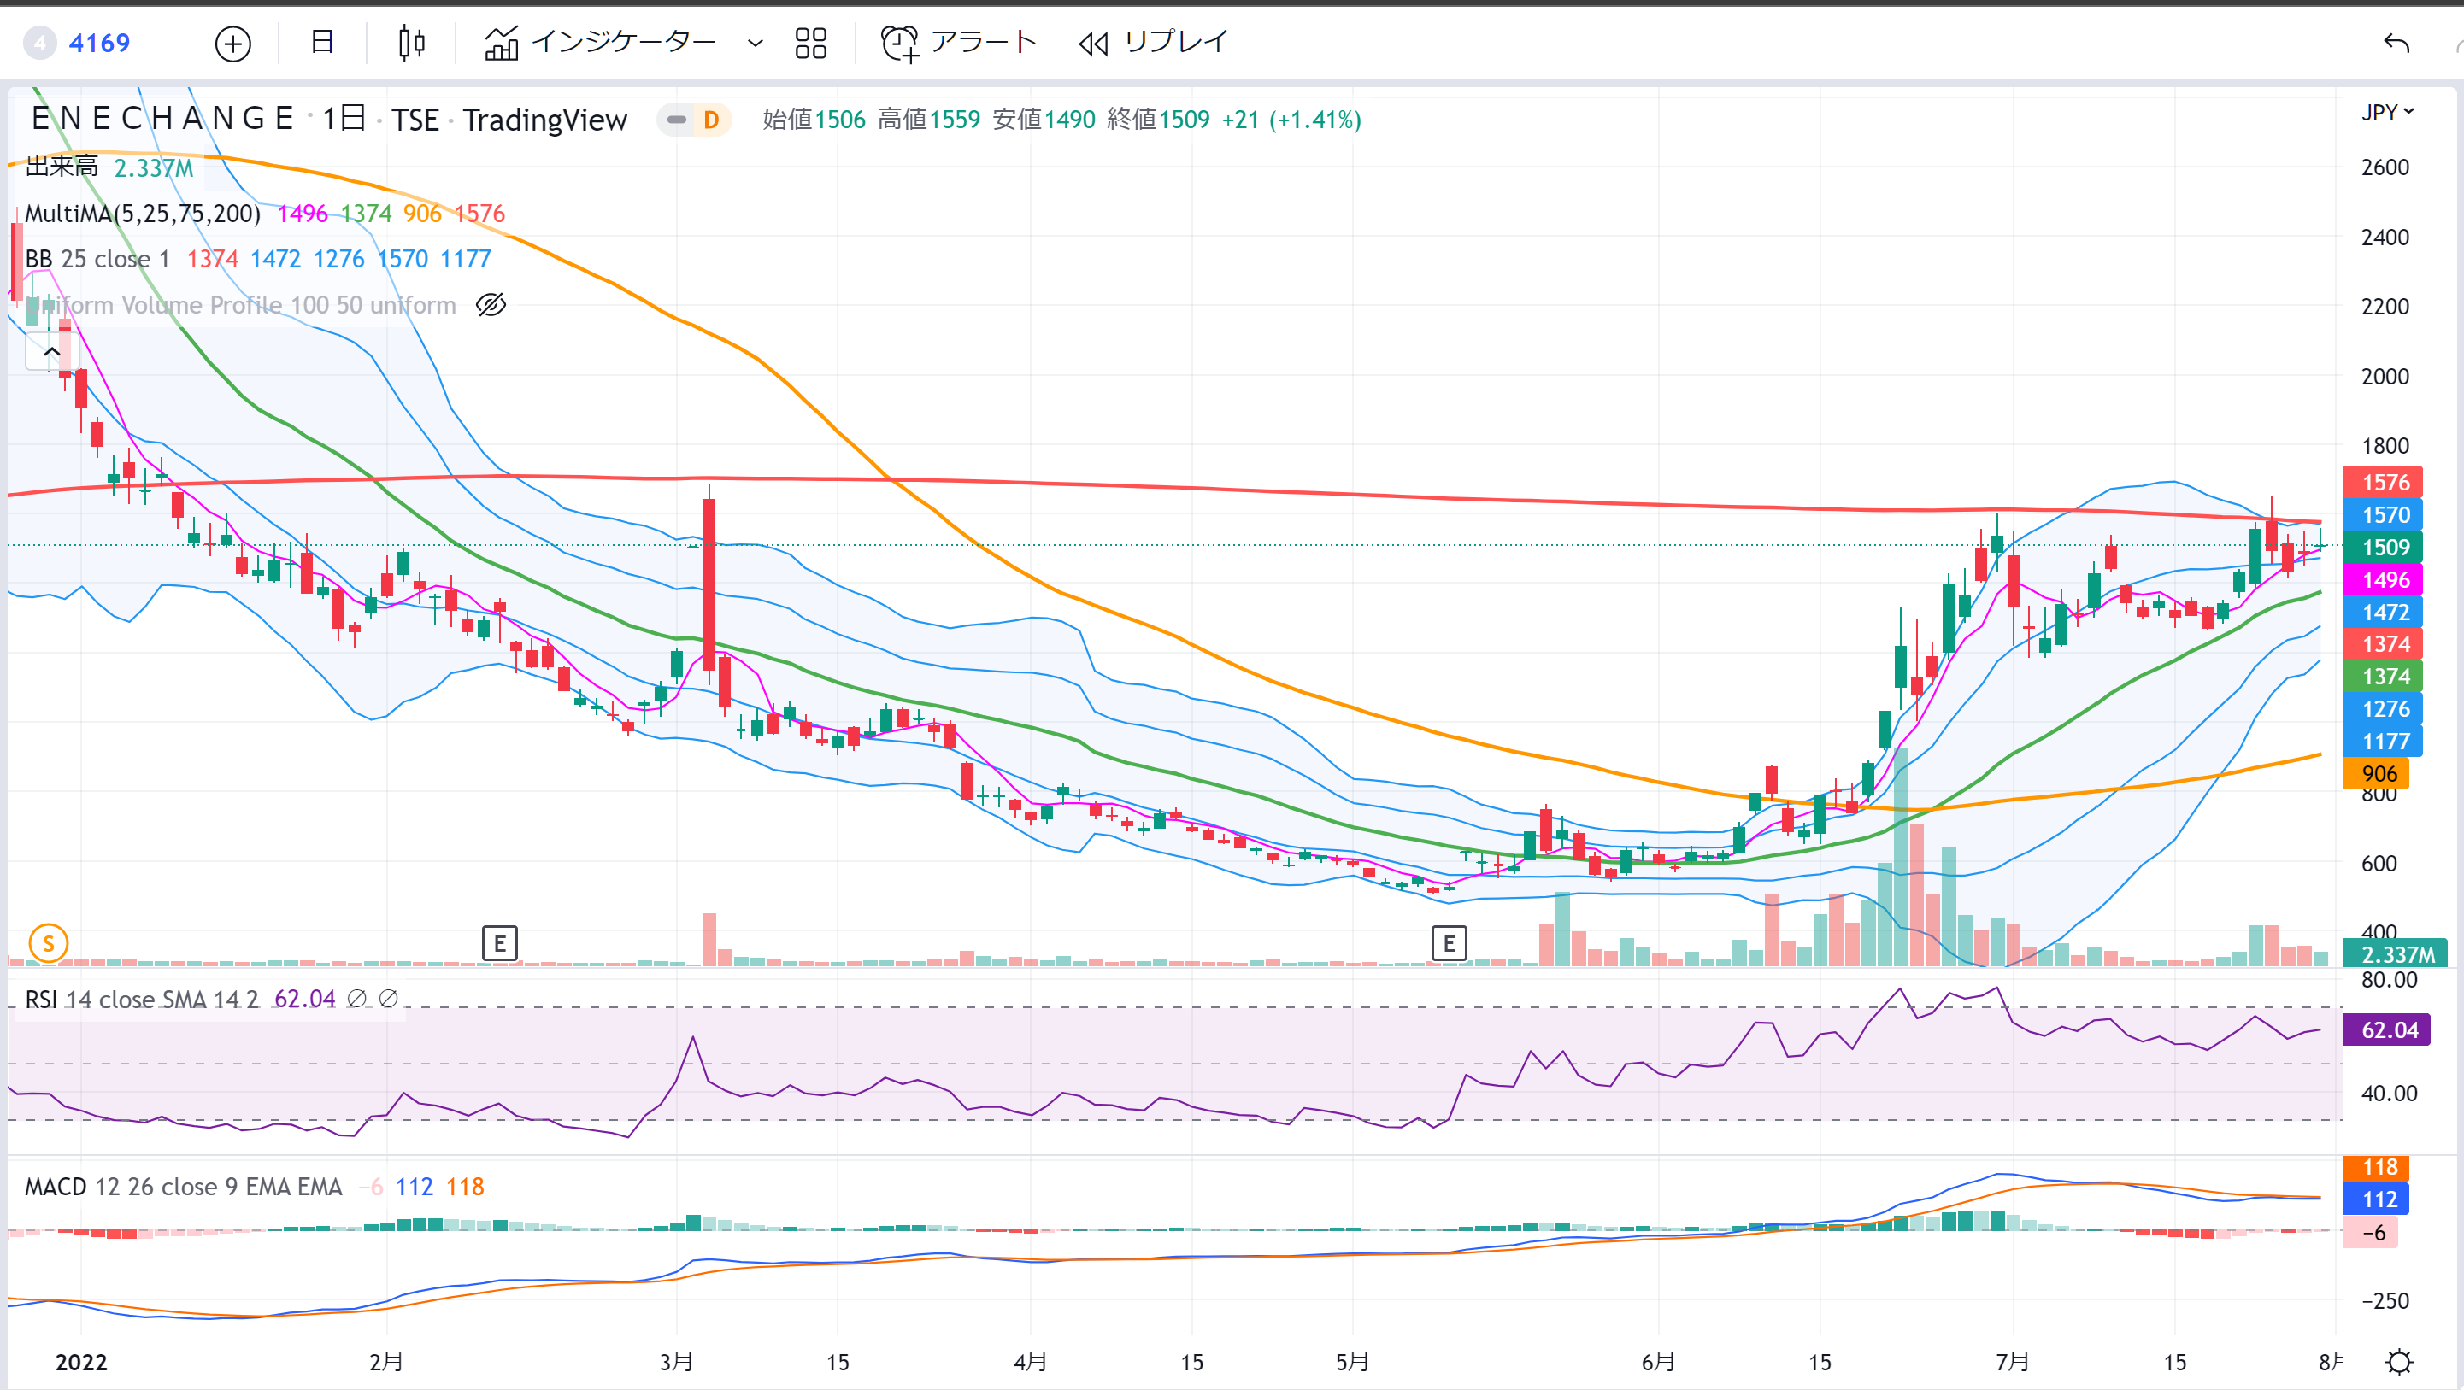This screenshot has height=1390, width=2464.
Task: Open the JPY currency dropdown
Action: pyautogui.click(x=2387, y=113)
